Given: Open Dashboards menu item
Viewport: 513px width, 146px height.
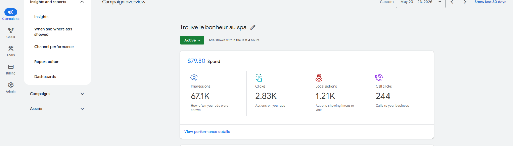Looking at the screenshot, I should [45, 76].
